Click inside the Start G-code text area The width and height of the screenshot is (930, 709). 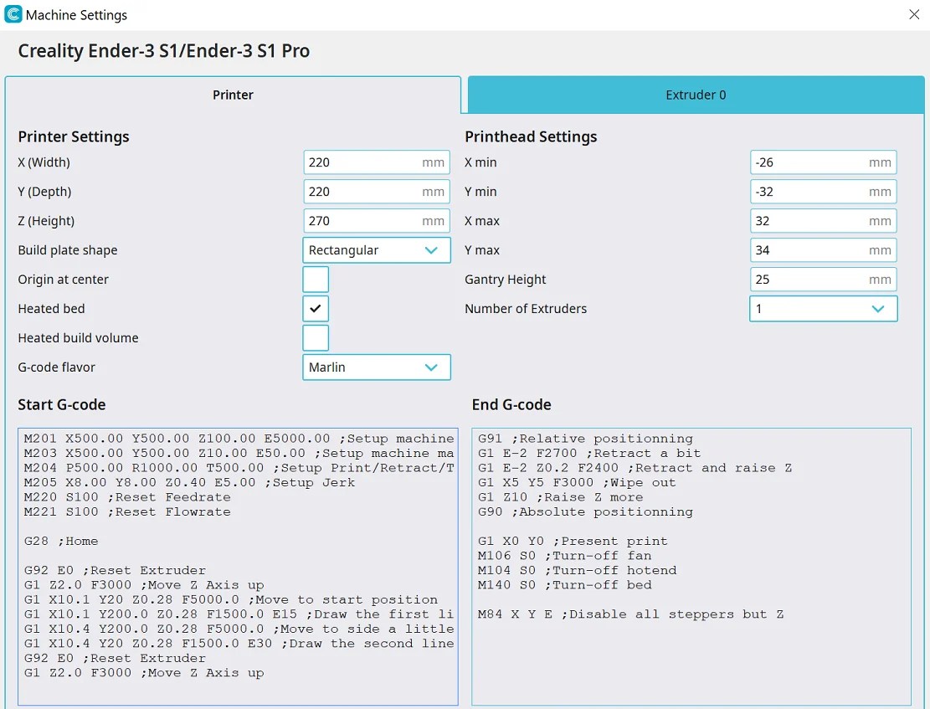tap(238, 567)
